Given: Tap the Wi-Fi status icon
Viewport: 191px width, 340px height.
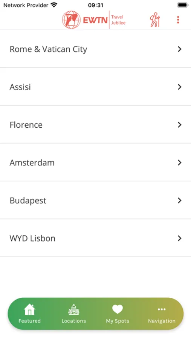Looking at the screenshot, I should coord(54,5).
